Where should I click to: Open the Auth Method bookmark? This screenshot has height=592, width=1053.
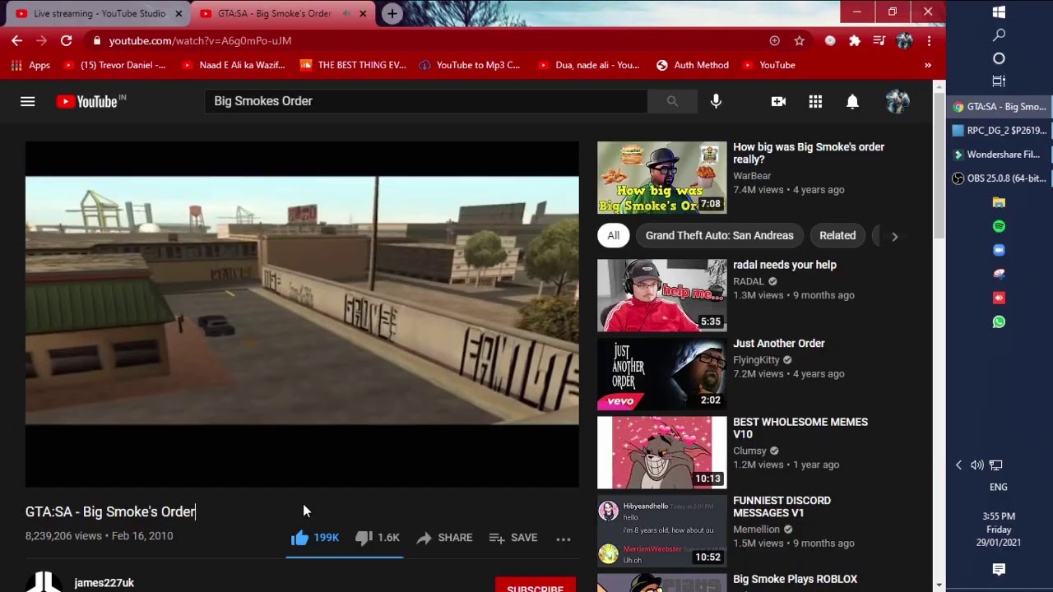click(x=693, y=65)
